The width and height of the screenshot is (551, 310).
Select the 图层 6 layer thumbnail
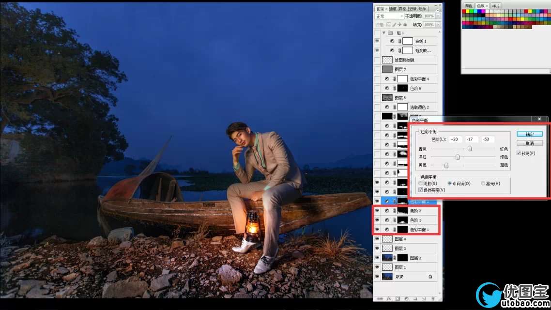tap(387, 97)
